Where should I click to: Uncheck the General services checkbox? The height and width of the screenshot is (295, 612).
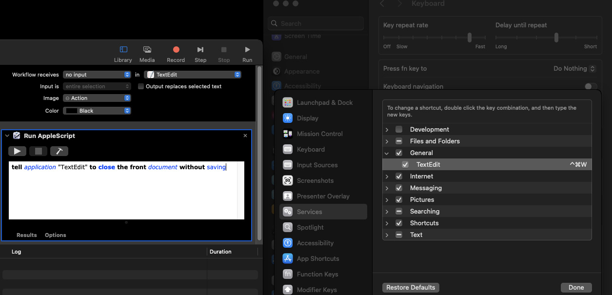(x=399, y=153)
